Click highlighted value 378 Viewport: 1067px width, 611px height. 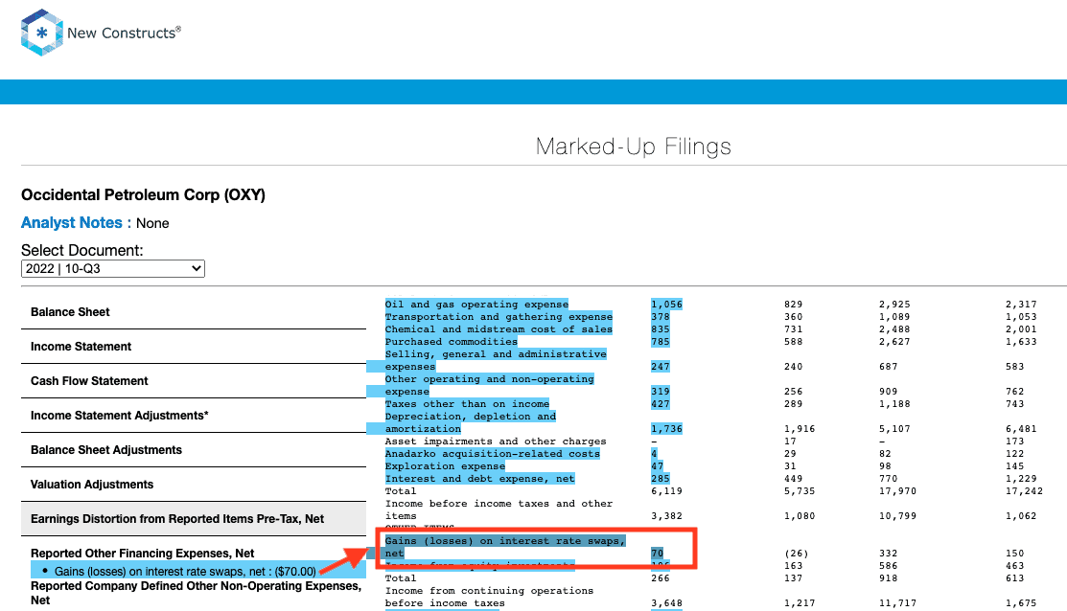661,317
